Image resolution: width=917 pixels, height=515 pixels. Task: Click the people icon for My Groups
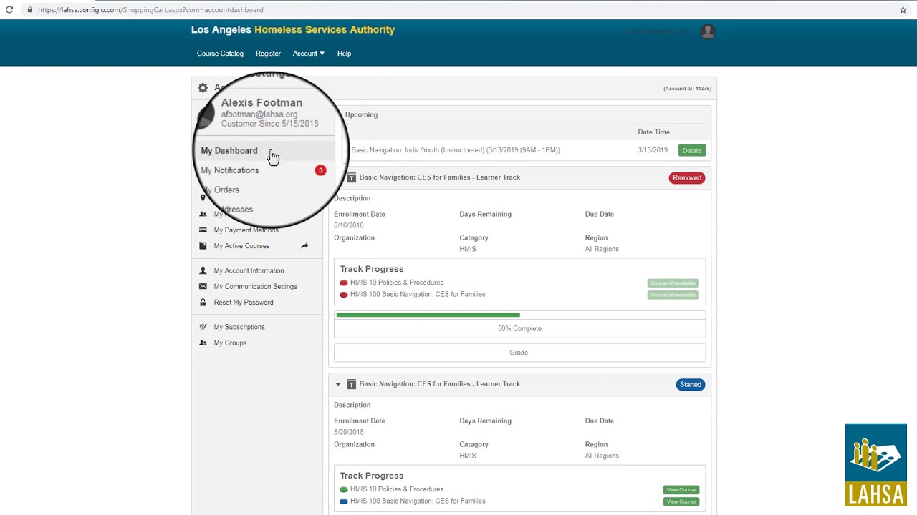tap(203, 343)
